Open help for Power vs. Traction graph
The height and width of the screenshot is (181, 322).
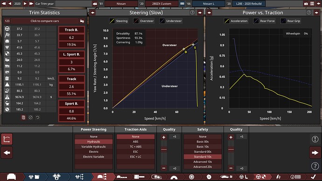point(309,13)
